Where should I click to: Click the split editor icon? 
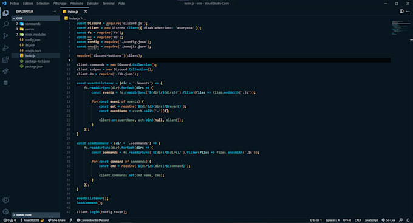(x=401, y=12)
